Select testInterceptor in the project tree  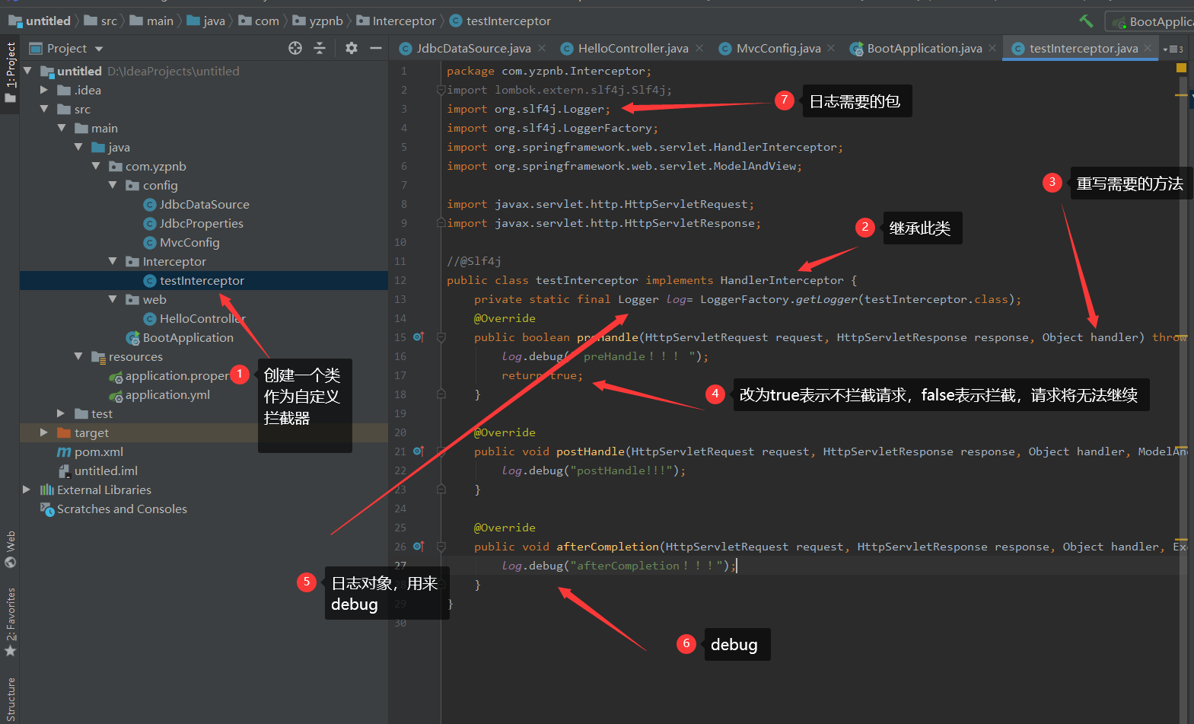(202, 280)
